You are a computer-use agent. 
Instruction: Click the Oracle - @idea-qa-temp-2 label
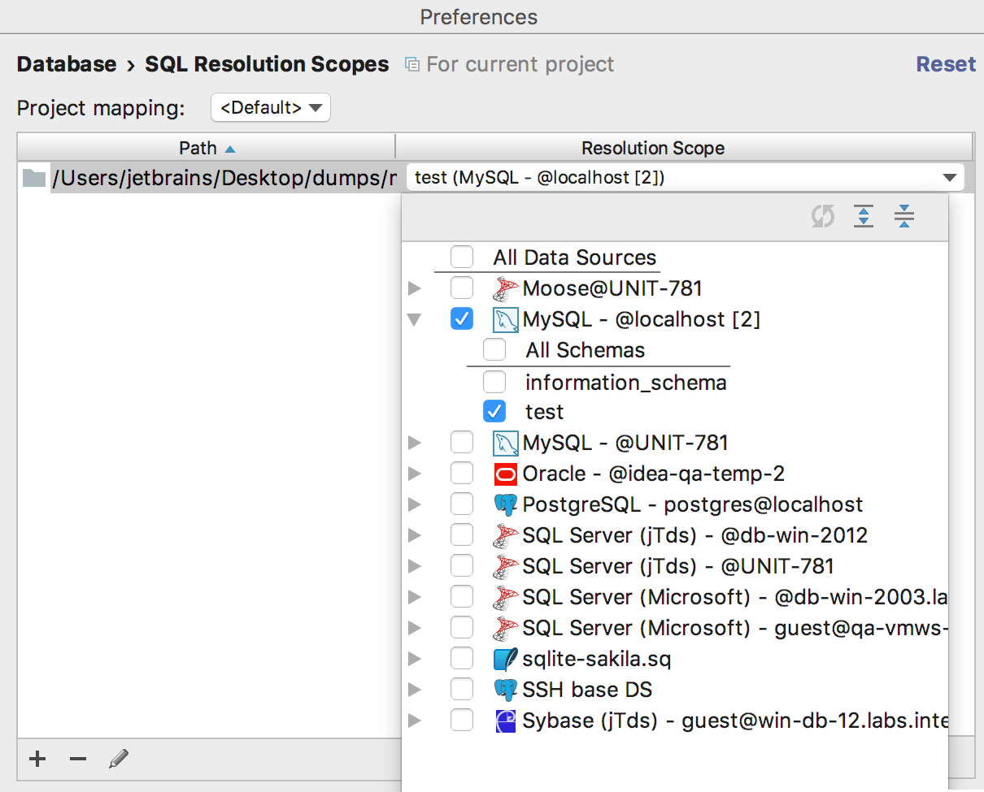(654, 474)
